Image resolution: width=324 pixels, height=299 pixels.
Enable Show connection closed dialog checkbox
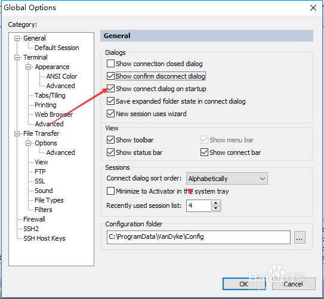click(110, 64)
